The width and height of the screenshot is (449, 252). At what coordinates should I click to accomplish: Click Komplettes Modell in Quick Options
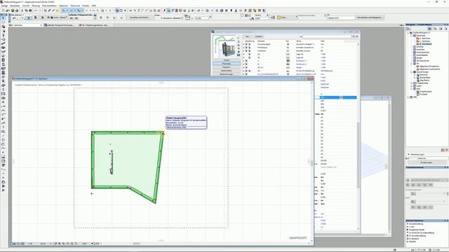click(x=417, y=230)
